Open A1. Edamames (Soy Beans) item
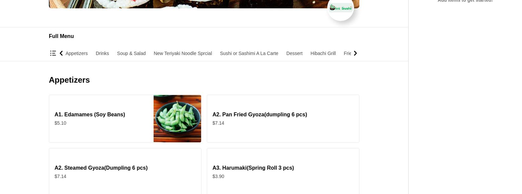The height and width of the screenshot is (194, 522). coord(125,119)
